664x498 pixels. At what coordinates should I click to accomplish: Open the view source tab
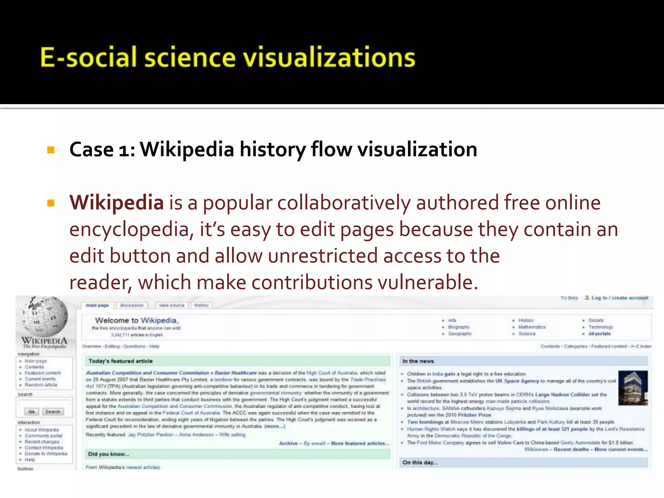click(172, 305)
